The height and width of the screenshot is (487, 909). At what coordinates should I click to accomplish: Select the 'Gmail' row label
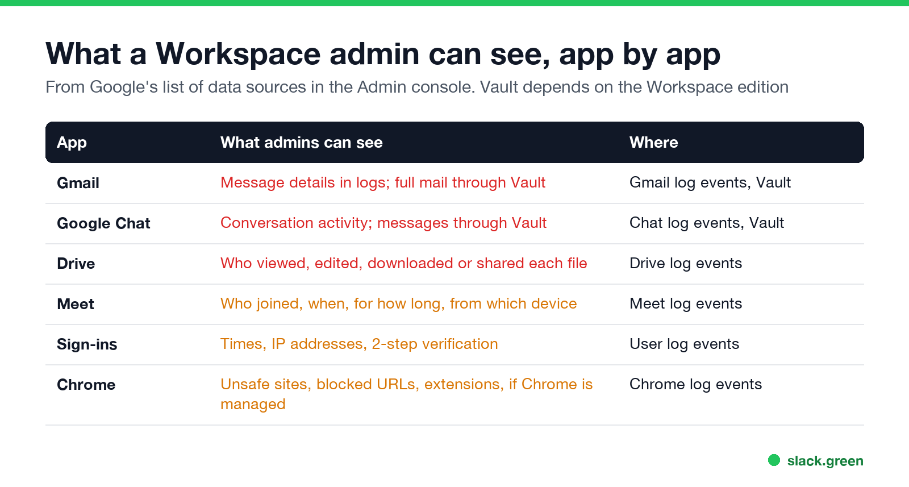tap(78, 183)
